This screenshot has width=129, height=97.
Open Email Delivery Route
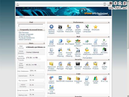pyautogui.click(x=78, y=50)
